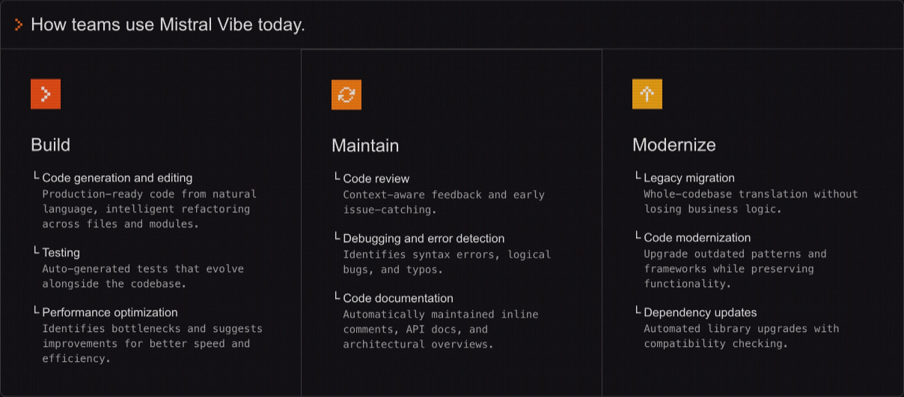This screenshot has height=397, width=904.
Task: Click the corner marker before Legacy migration
Action: point(638,176)
